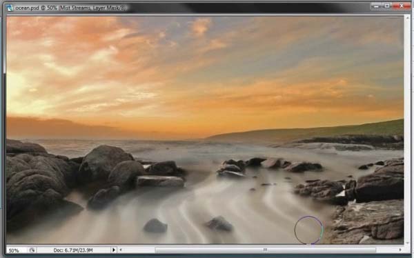Minimize the ocean.psd document window
This screenshot has height=258, width=414.
click(377, 6)
